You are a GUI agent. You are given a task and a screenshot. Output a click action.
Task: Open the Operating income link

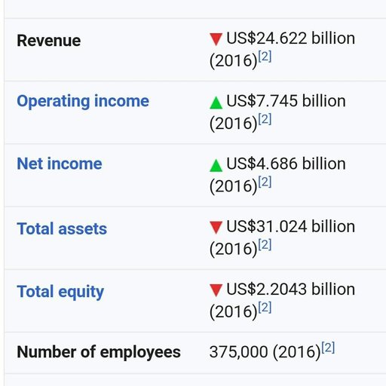[83, 101]
